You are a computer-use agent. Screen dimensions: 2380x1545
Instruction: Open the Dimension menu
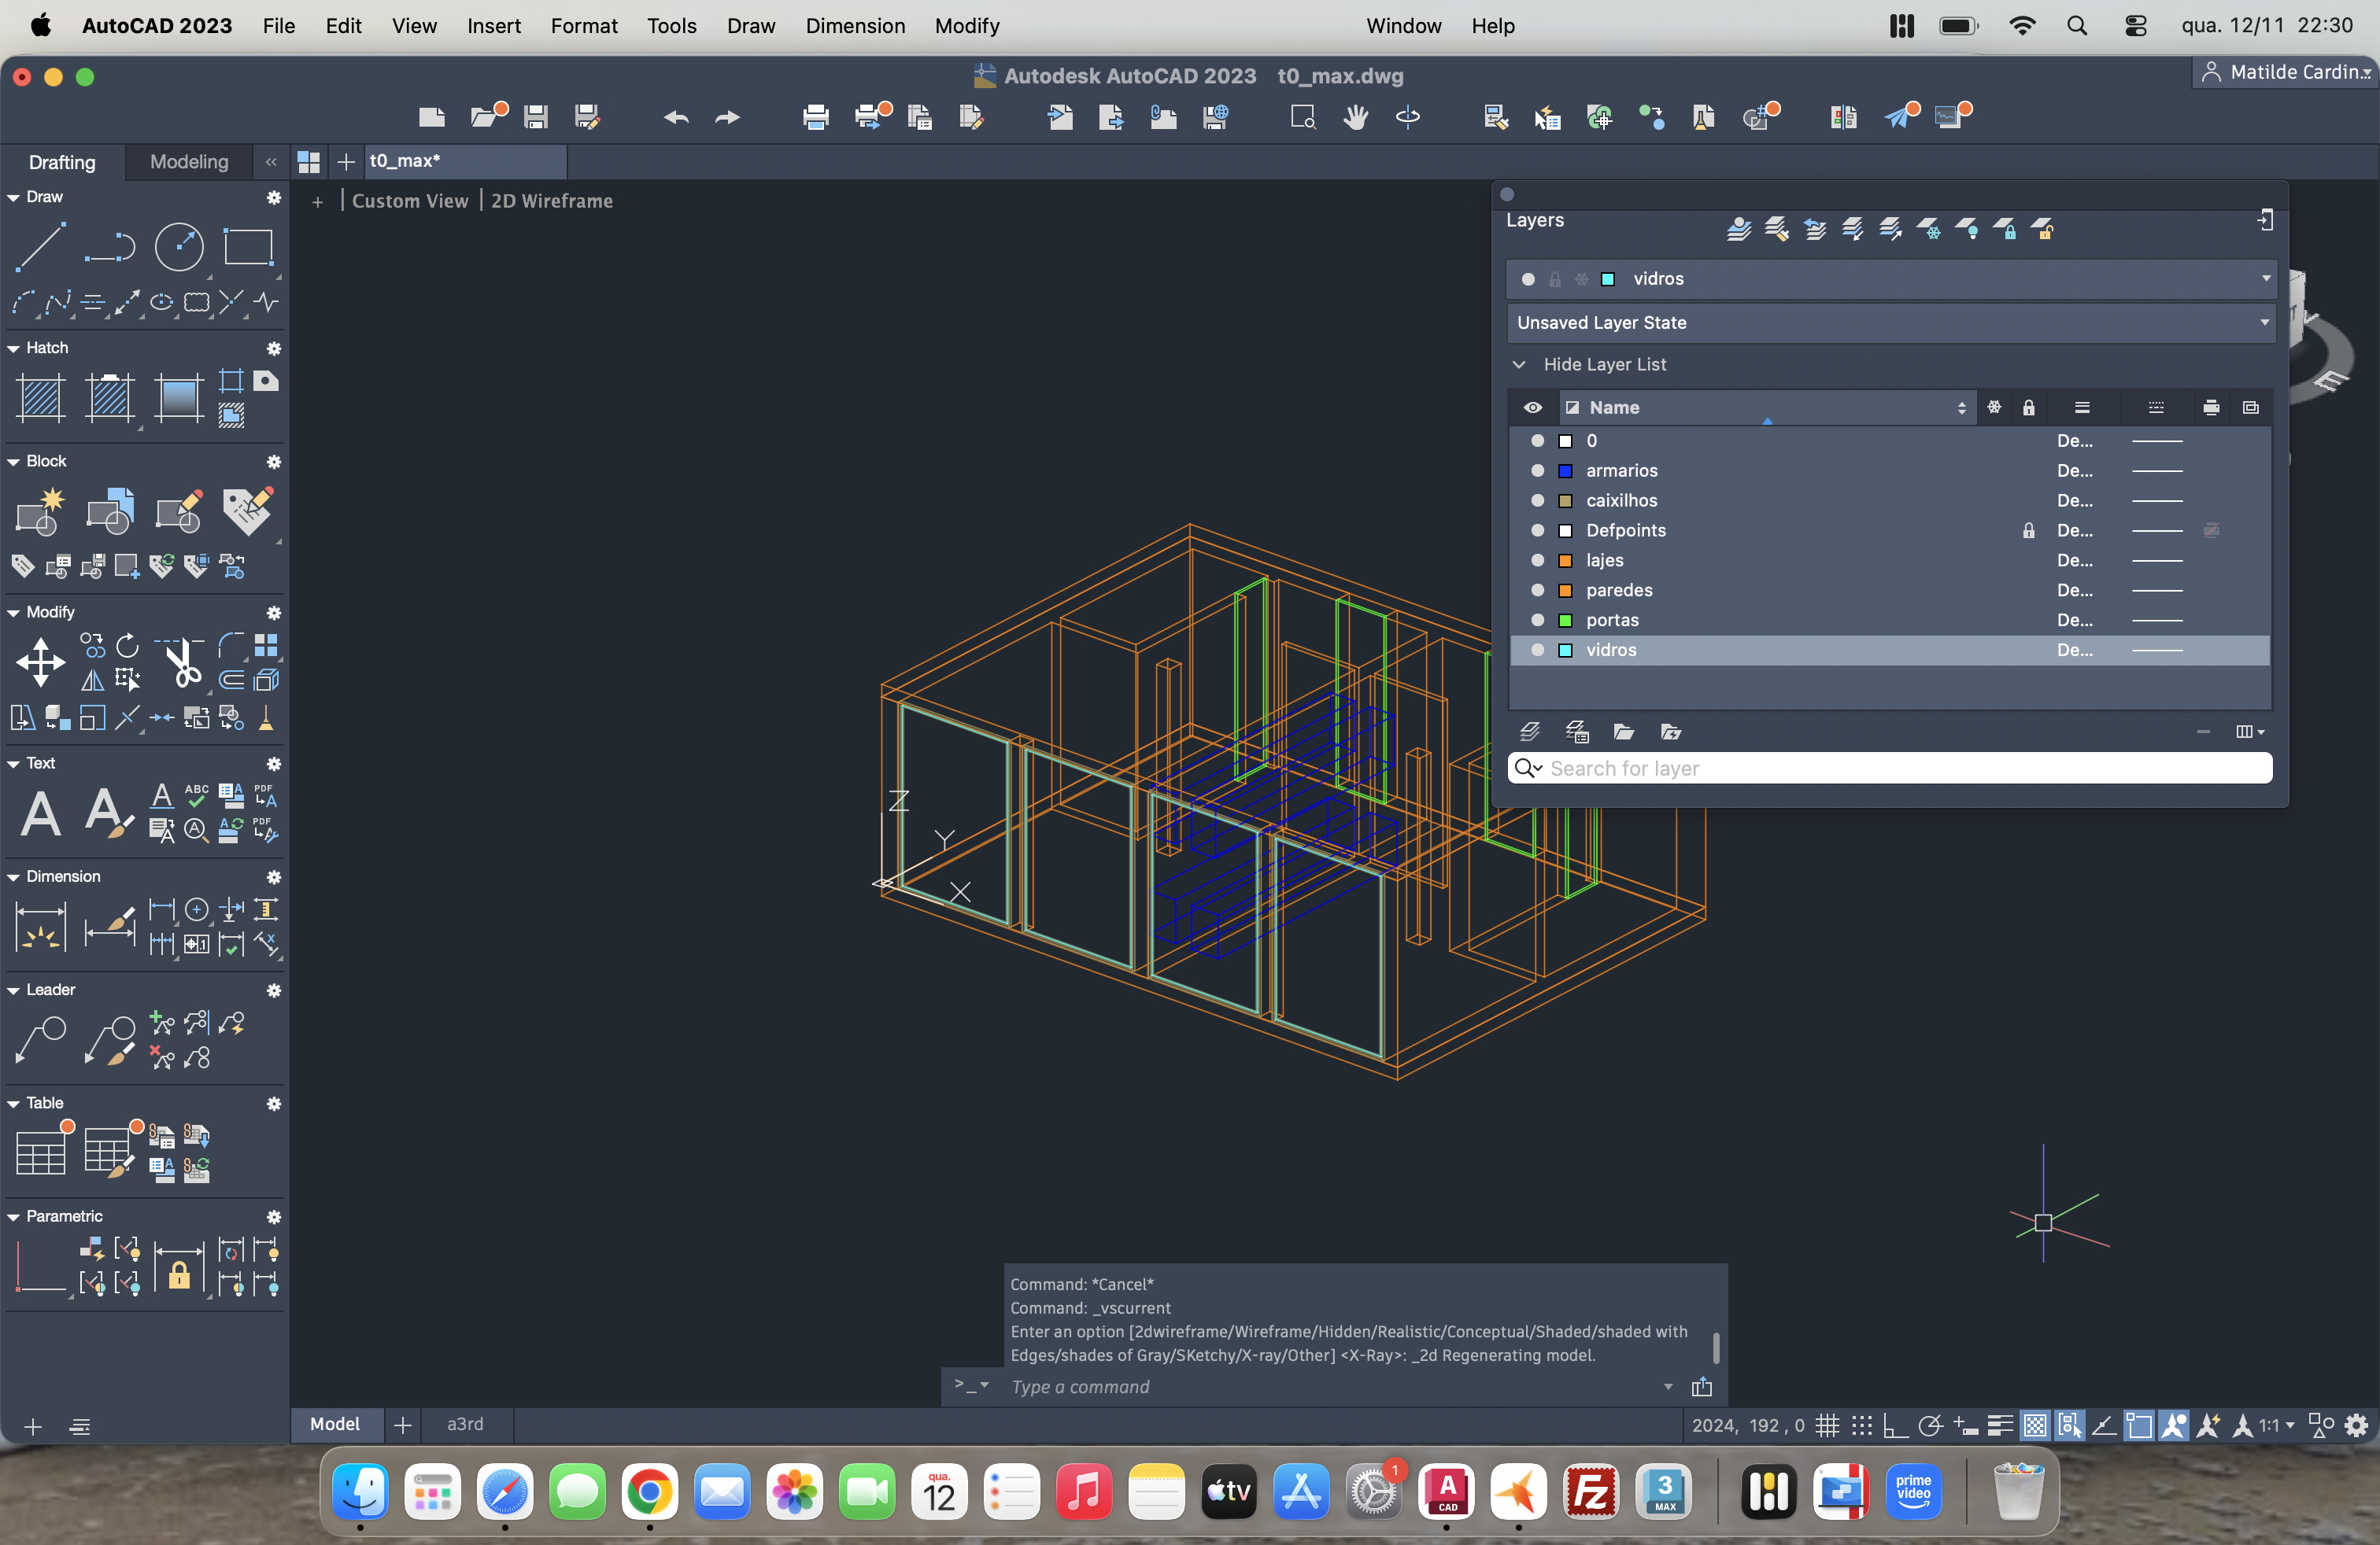[855, 26]
